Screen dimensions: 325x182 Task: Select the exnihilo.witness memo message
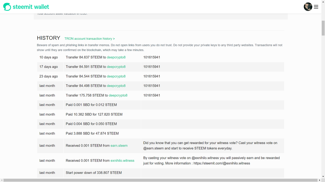(x=212, y=161)
